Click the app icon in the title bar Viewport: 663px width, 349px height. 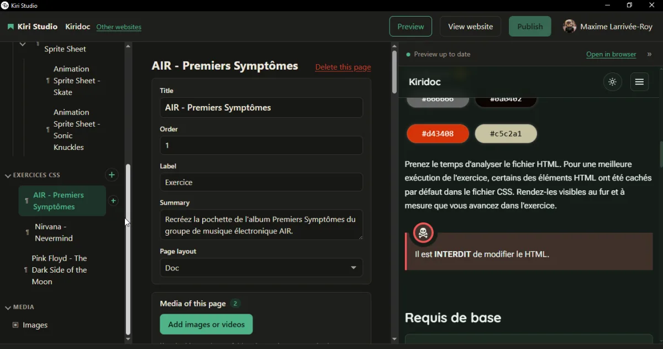[5, 6]
